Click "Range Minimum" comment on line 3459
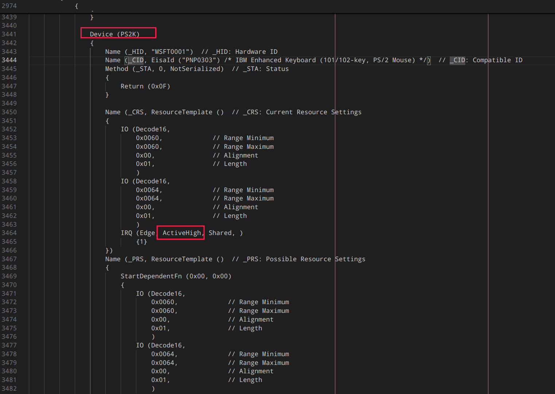The image size is (555, 394). click(249, 190)
